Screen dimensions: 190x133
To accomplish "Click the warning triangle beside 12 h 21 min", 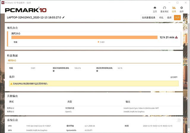I will point(176,37).
